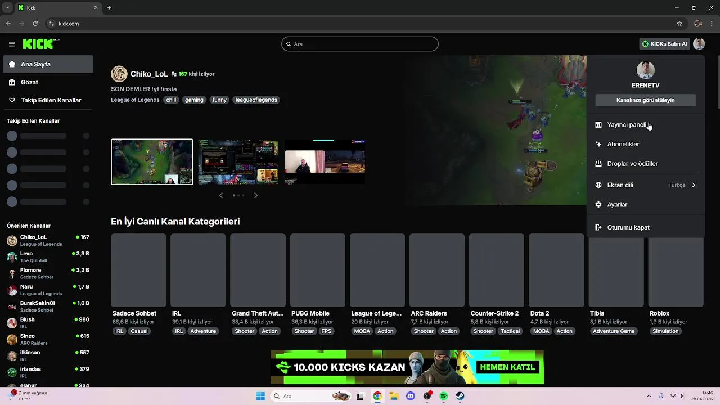Open Discord from the taskbar
This screenshot has width=720, height=405.
pos(411,396)
